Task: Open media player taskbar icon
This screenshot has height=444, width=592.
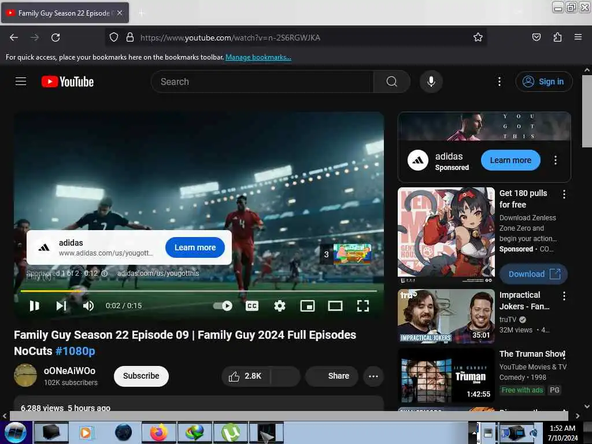Action: point(87,432)
